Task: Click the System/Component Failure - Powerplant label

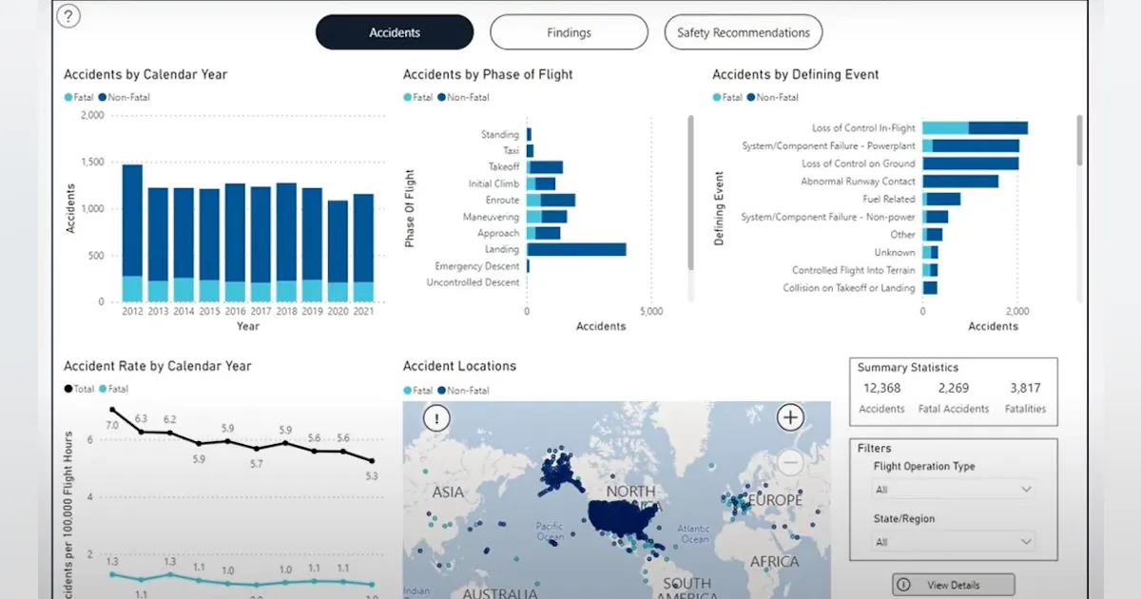Action: click(828, 145)
